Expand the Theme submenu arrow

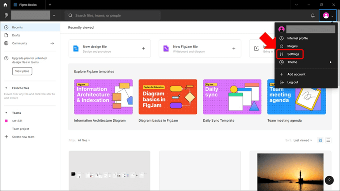pyautogui.click(x=331, y=62)
